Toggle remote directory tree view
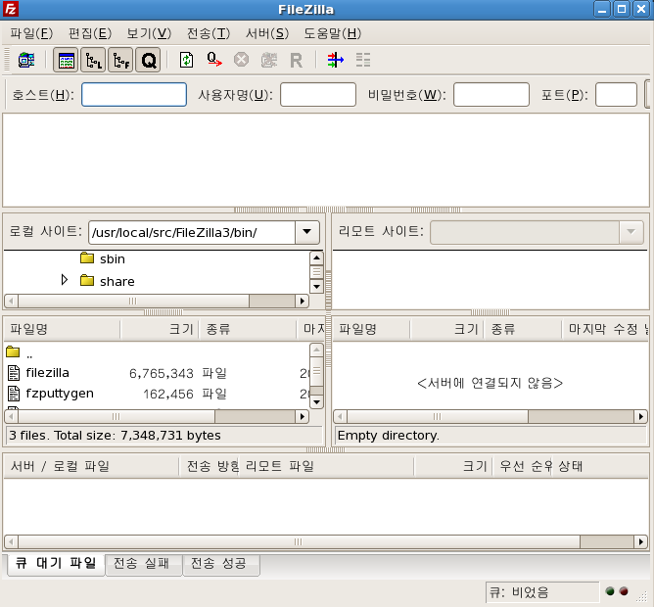Image resolution: width=654 pixels, height=607 pixels. tap(120, 60)
